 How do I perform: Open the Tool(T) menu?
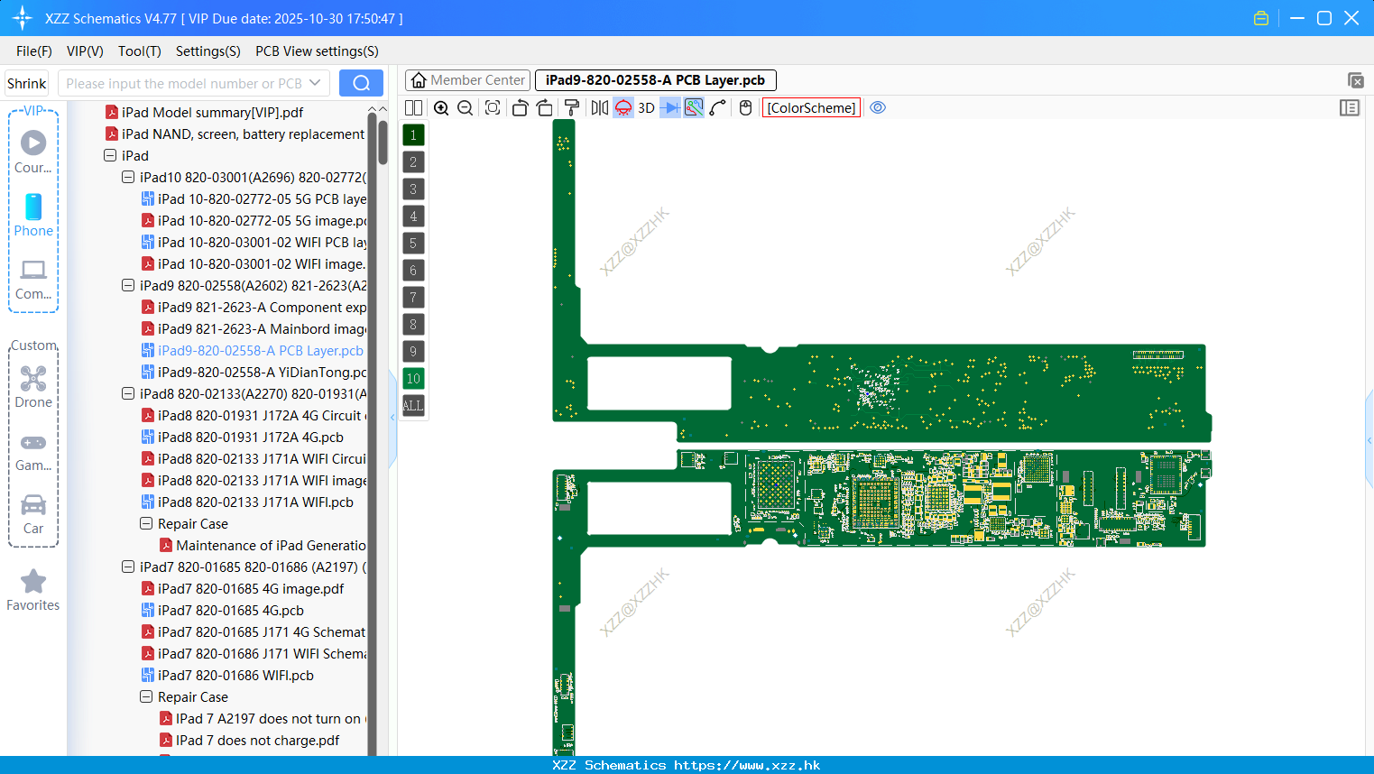(x=140, y=51)
